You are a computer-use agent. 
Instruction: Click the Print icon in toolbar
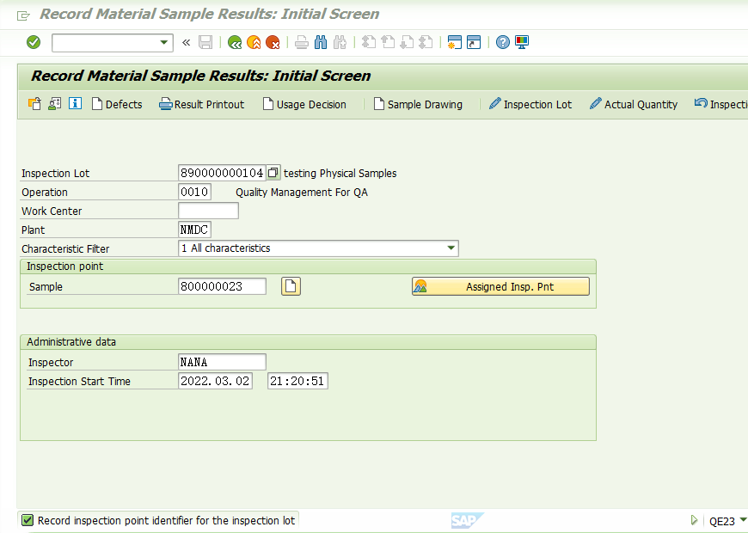pos(302,42)
